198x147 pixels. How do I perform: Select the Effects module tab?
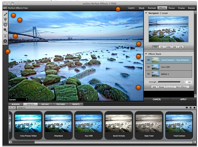click(x=162, y=8)
